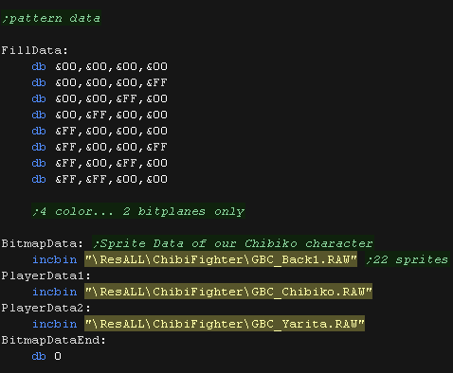Place cursor on the PlayerData1: label
This screenshot has height=373, width=453.
point(45,275)
